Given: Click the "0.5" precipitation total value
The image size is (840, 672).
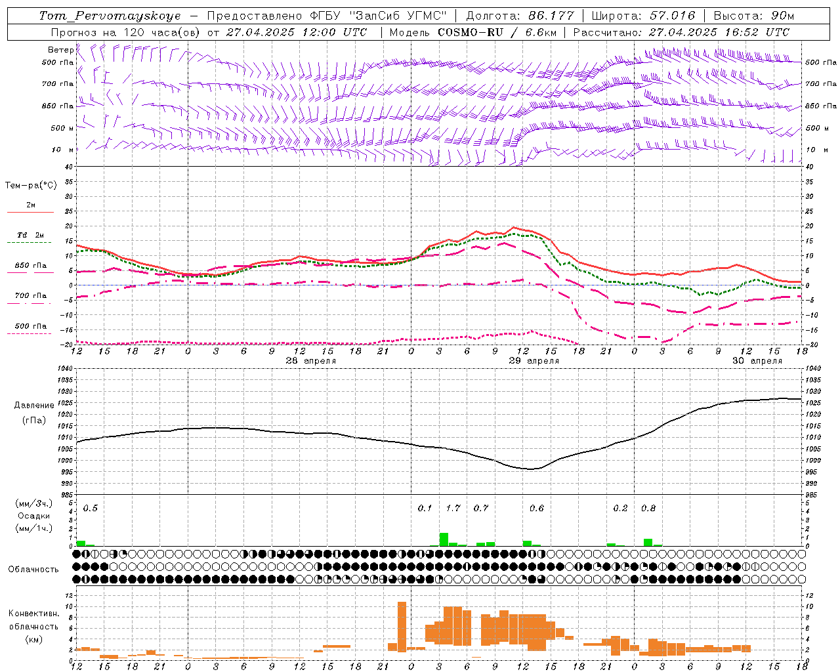Looking at the screenshot, I should click(x=91, y=509).
